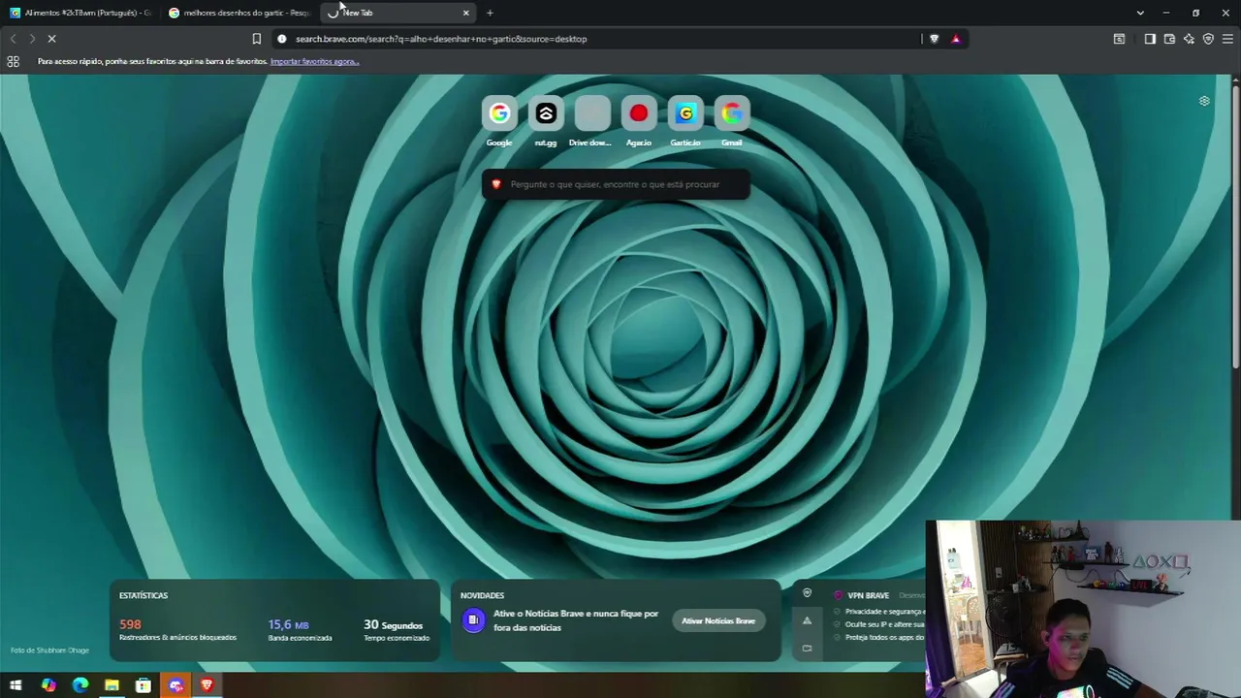The width and height of the screenshot is (1241, 698).
Task: Stop loading the page
Action: pyautogui.click(x=51, y=39)
